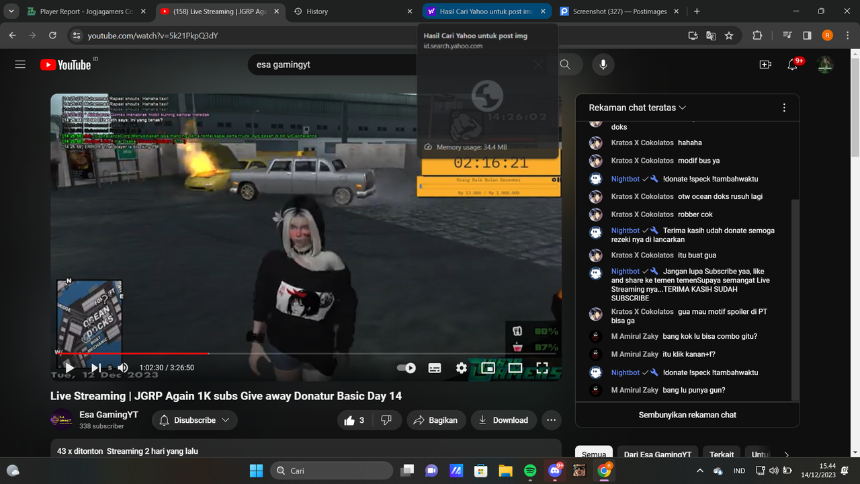Switch to the History tab

point(353,11)
